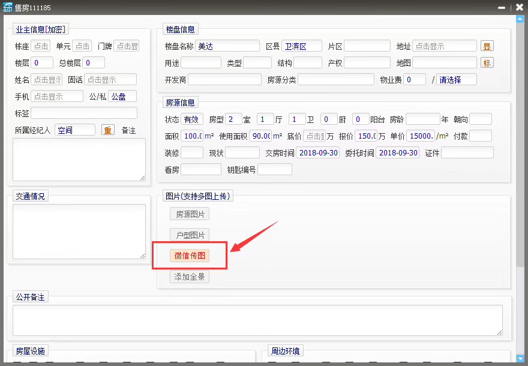
Task: Open the 朝向 selection field
Action: [x=481, y=119]
